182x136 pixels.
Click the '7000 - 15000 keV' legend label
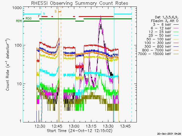pyautogui.click(x=155, y=54)
